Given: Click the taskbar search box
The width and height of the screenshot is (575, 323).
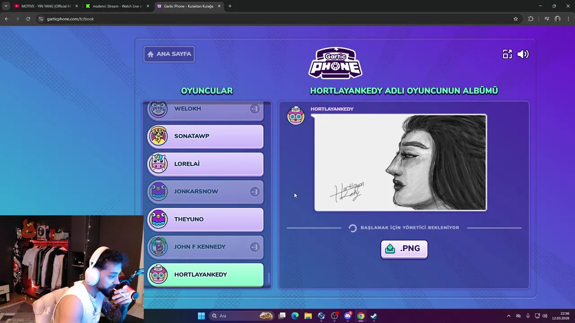Looking at the screenshot, I should pos(242,316).
